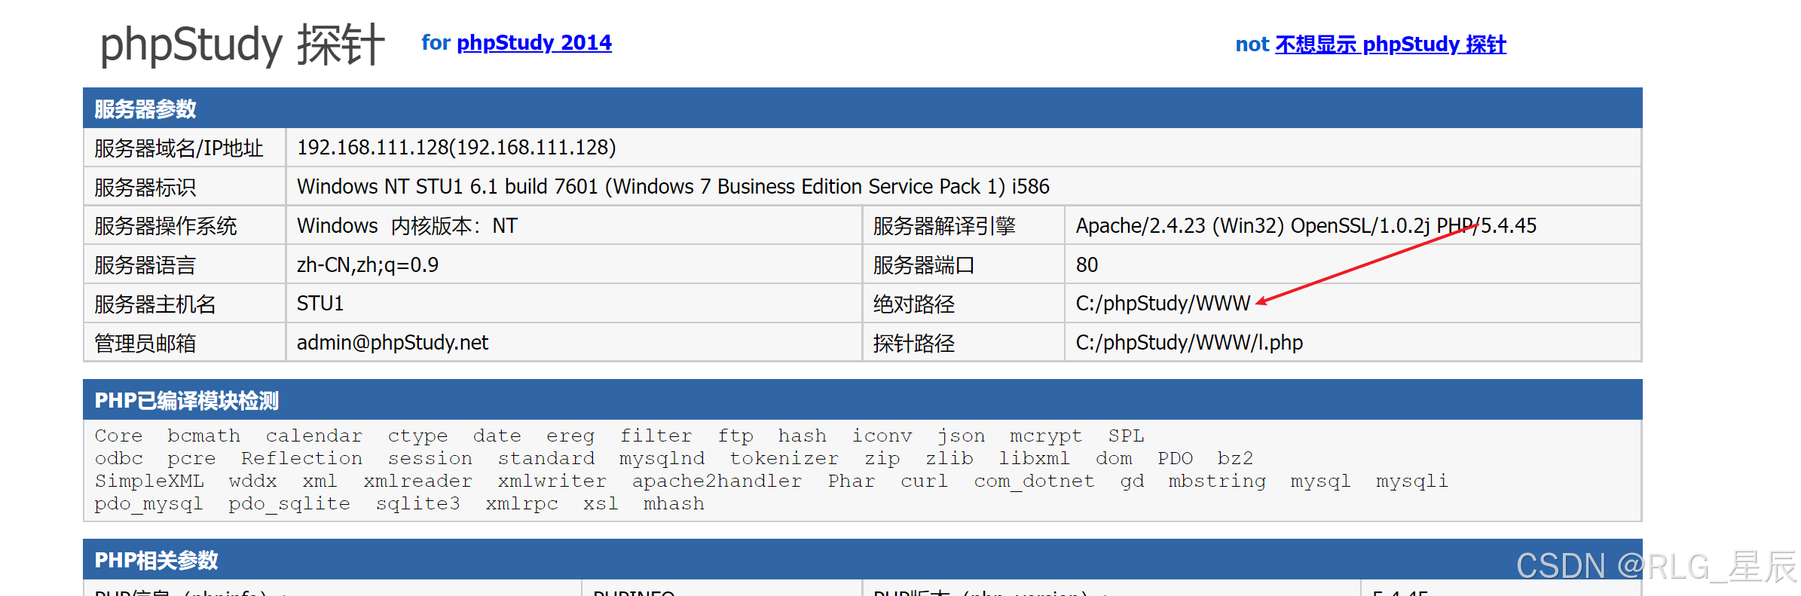Click the 服务器语言 label
This screenshot has height=596, width=1801.
click(x=145, y=265)
